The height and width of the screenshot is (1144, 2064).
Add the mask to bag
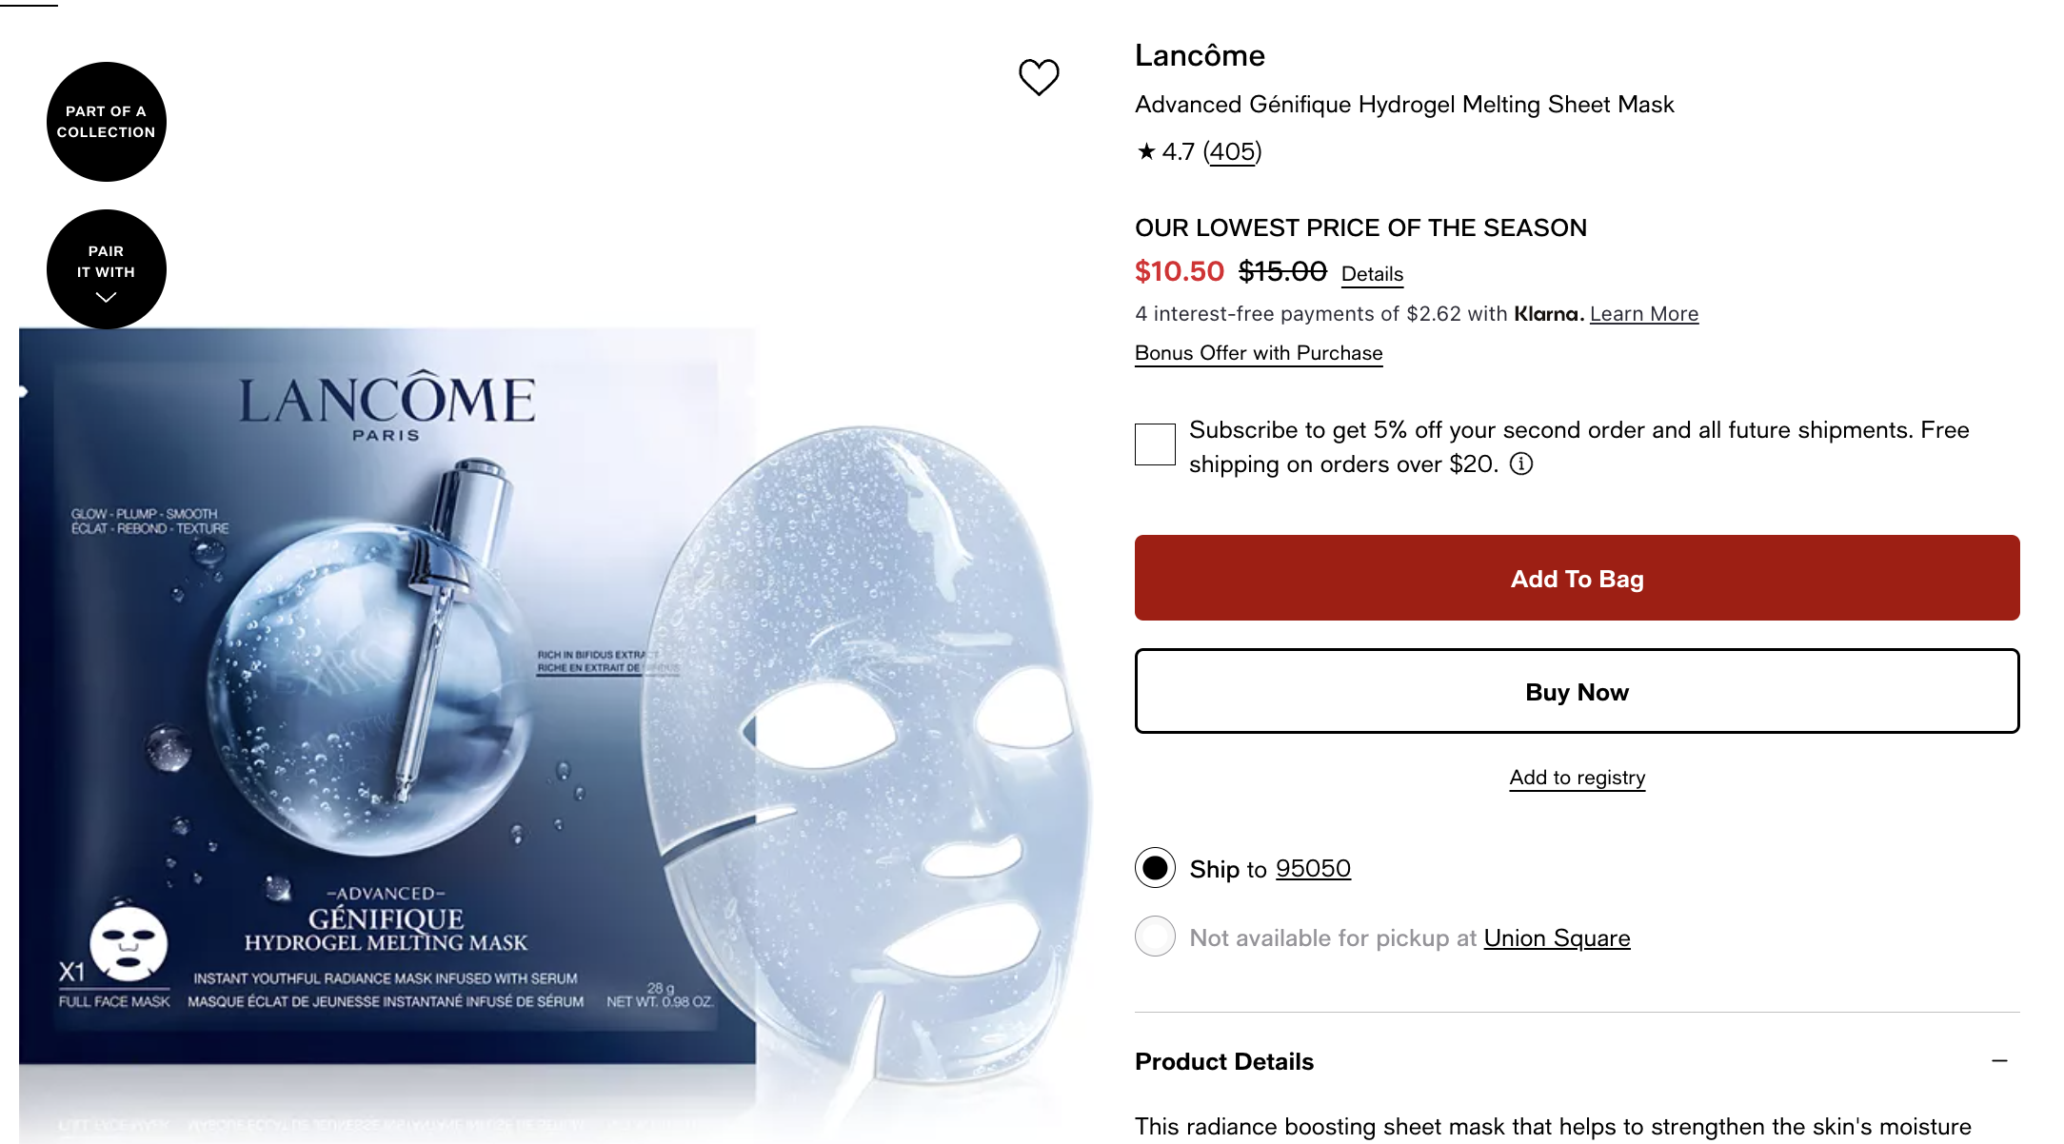click(x=1577, y=578)
